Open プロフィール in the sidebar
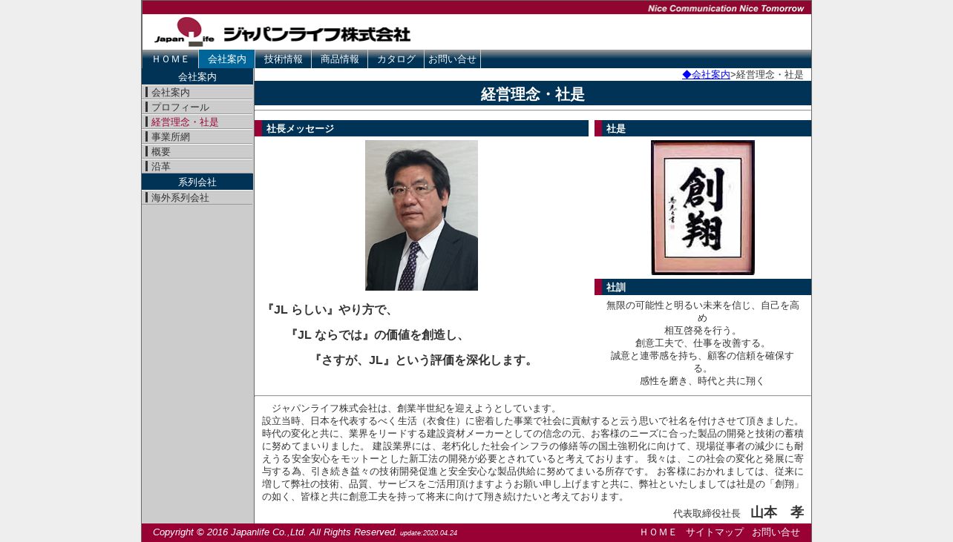Image resolution: width=953 pixels, height=542 pixels. coord(197,108)
